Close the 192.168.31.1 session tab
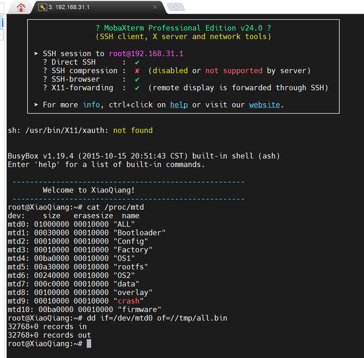 click(x=155, y=7)
